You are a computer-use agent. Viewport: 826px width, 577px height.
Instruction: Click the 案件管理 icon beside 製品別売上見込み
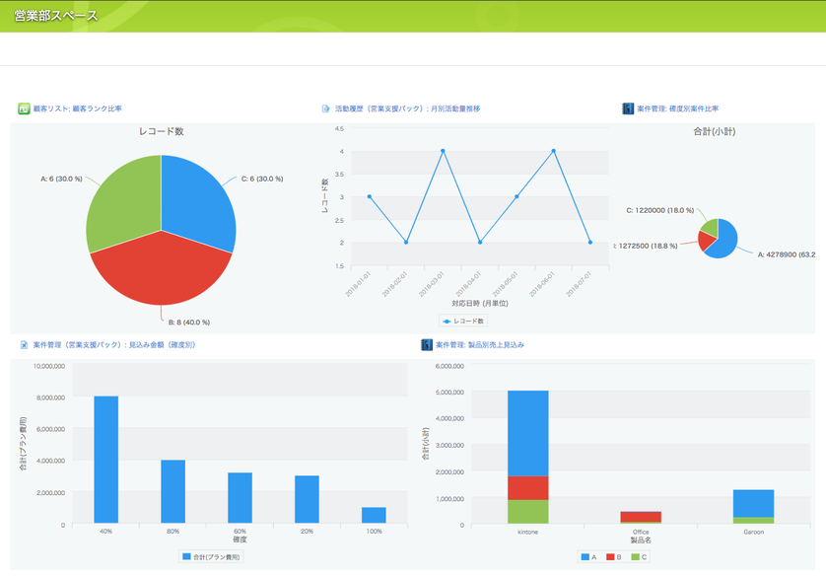[427, 345]
